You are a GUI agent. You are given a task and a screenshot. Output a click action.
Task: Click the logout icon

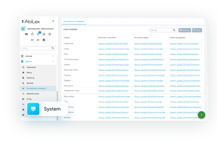point(50,34)
